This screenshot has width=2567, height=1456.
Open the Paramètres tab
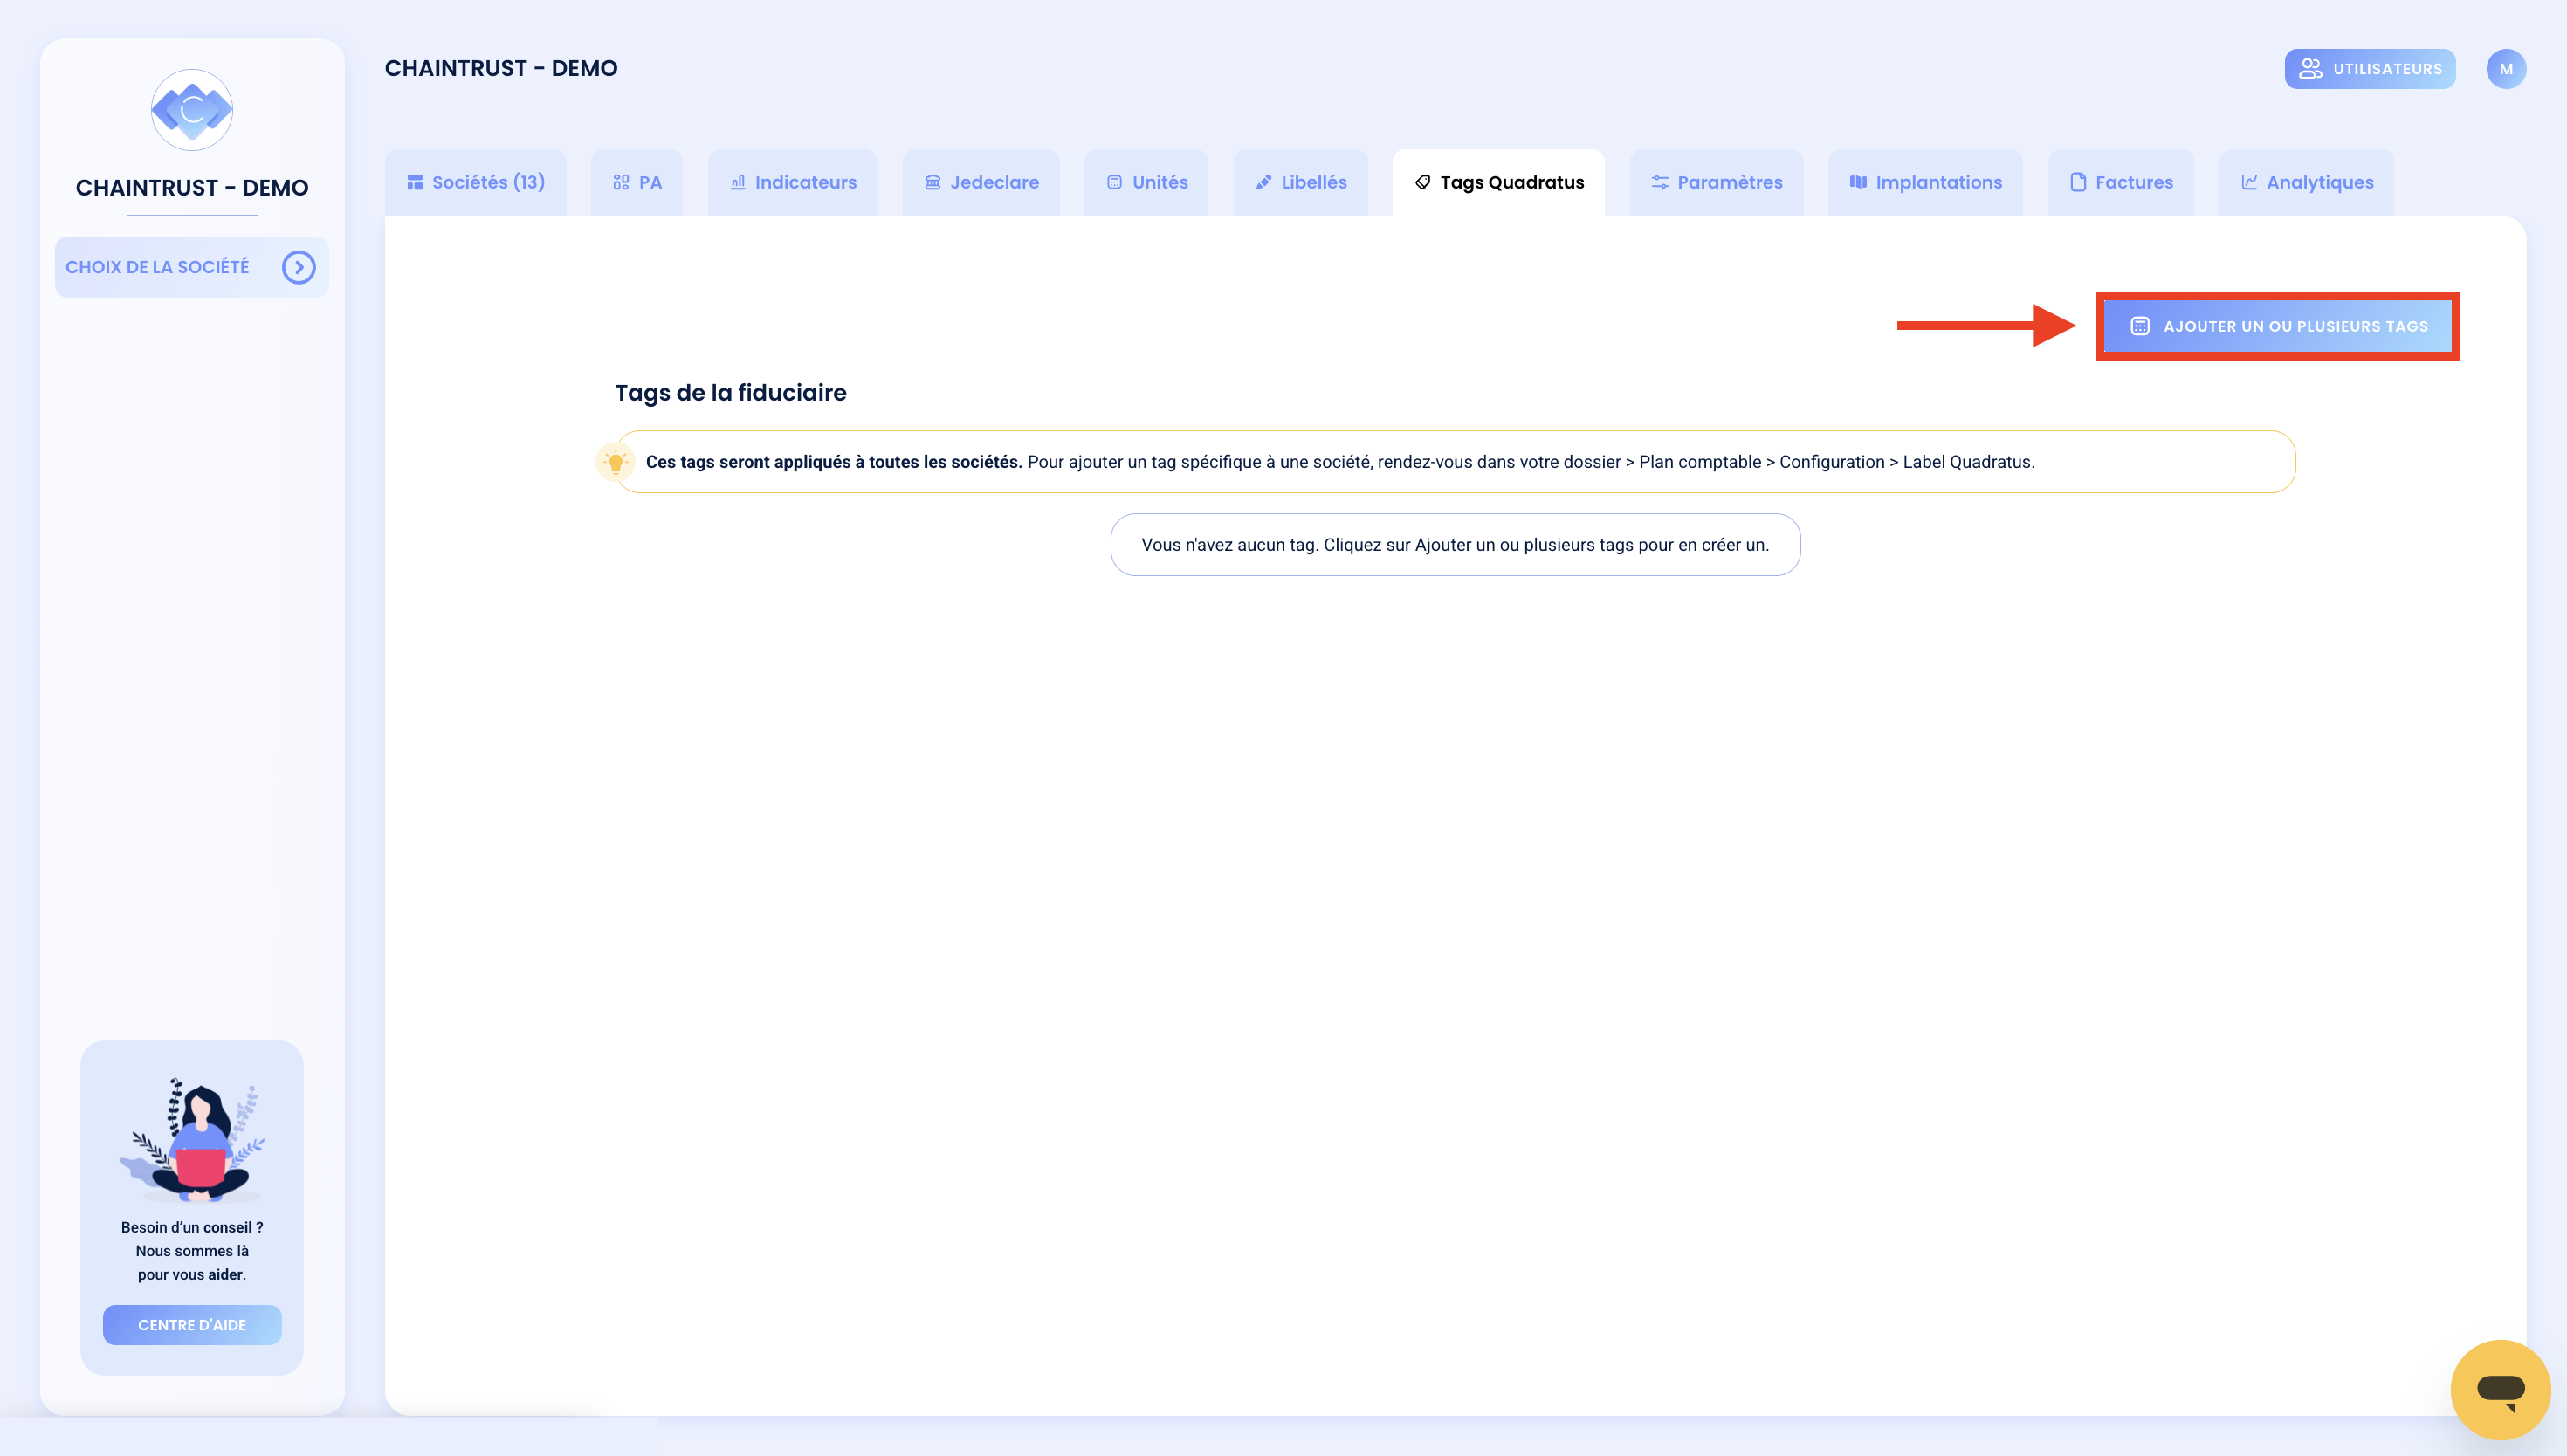coord(1716,182)
